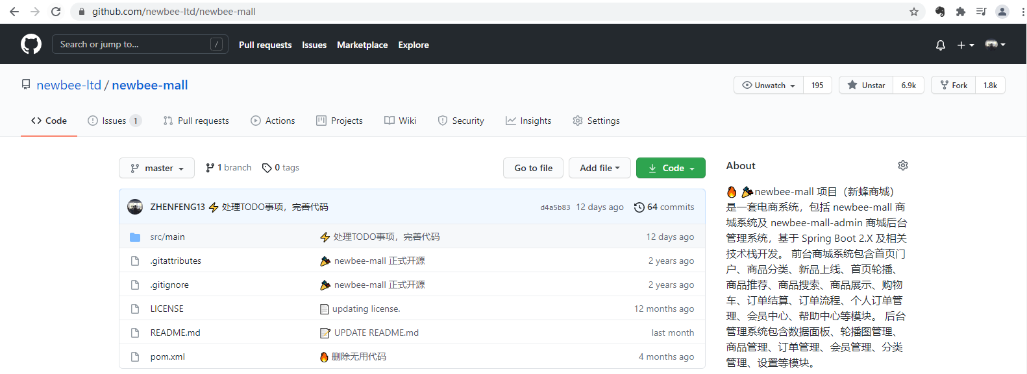Screen dimensions: 1027x374
Task: Open the Chrome profile icon
Action: click(1002, 12)
